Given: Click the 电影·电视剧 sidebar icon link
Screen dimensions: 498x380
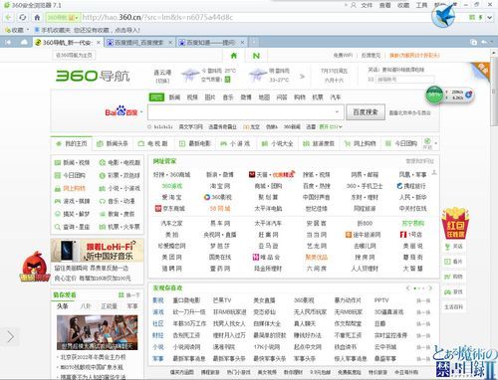Looking at the screenshot, I should click(120, 162).
